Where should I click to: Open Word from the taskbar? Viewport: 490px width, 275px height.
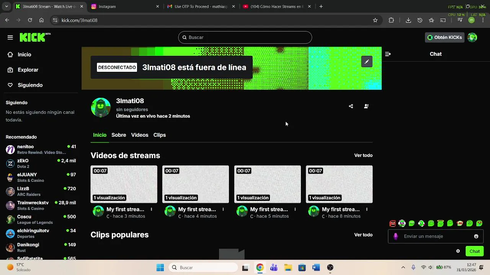coord(316,267)
